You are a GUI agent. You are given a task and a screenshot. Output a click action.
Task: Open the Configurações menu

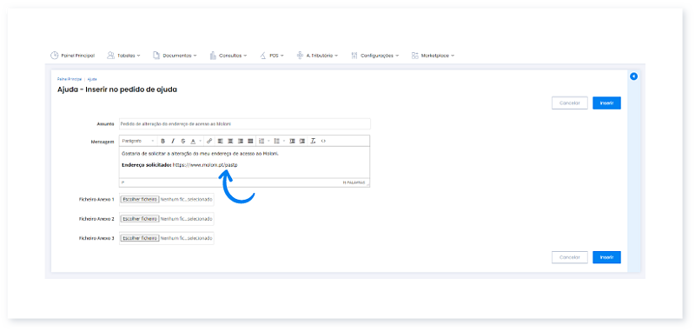click(375, 56)
